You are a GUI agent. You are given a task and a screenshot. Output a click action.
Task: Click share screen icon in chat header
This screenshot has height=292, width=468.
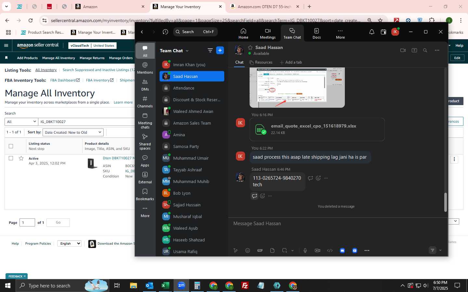[414, 50]
